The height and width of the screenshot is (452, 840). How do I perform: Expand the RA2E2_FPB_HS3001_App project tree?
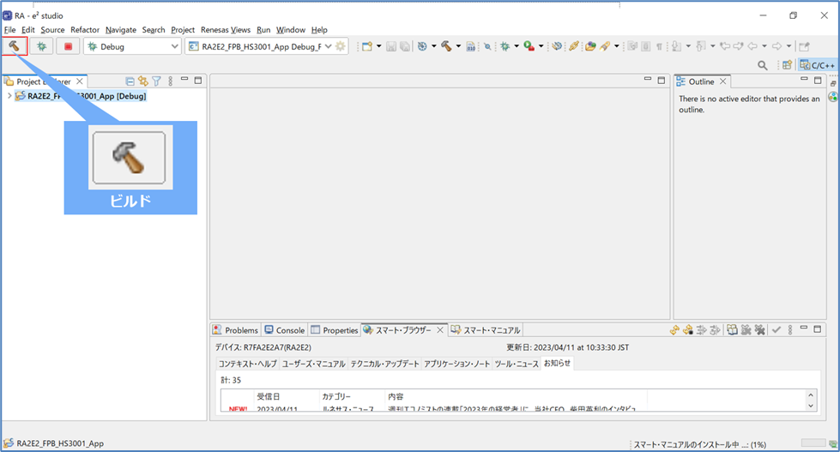[9, 96]
